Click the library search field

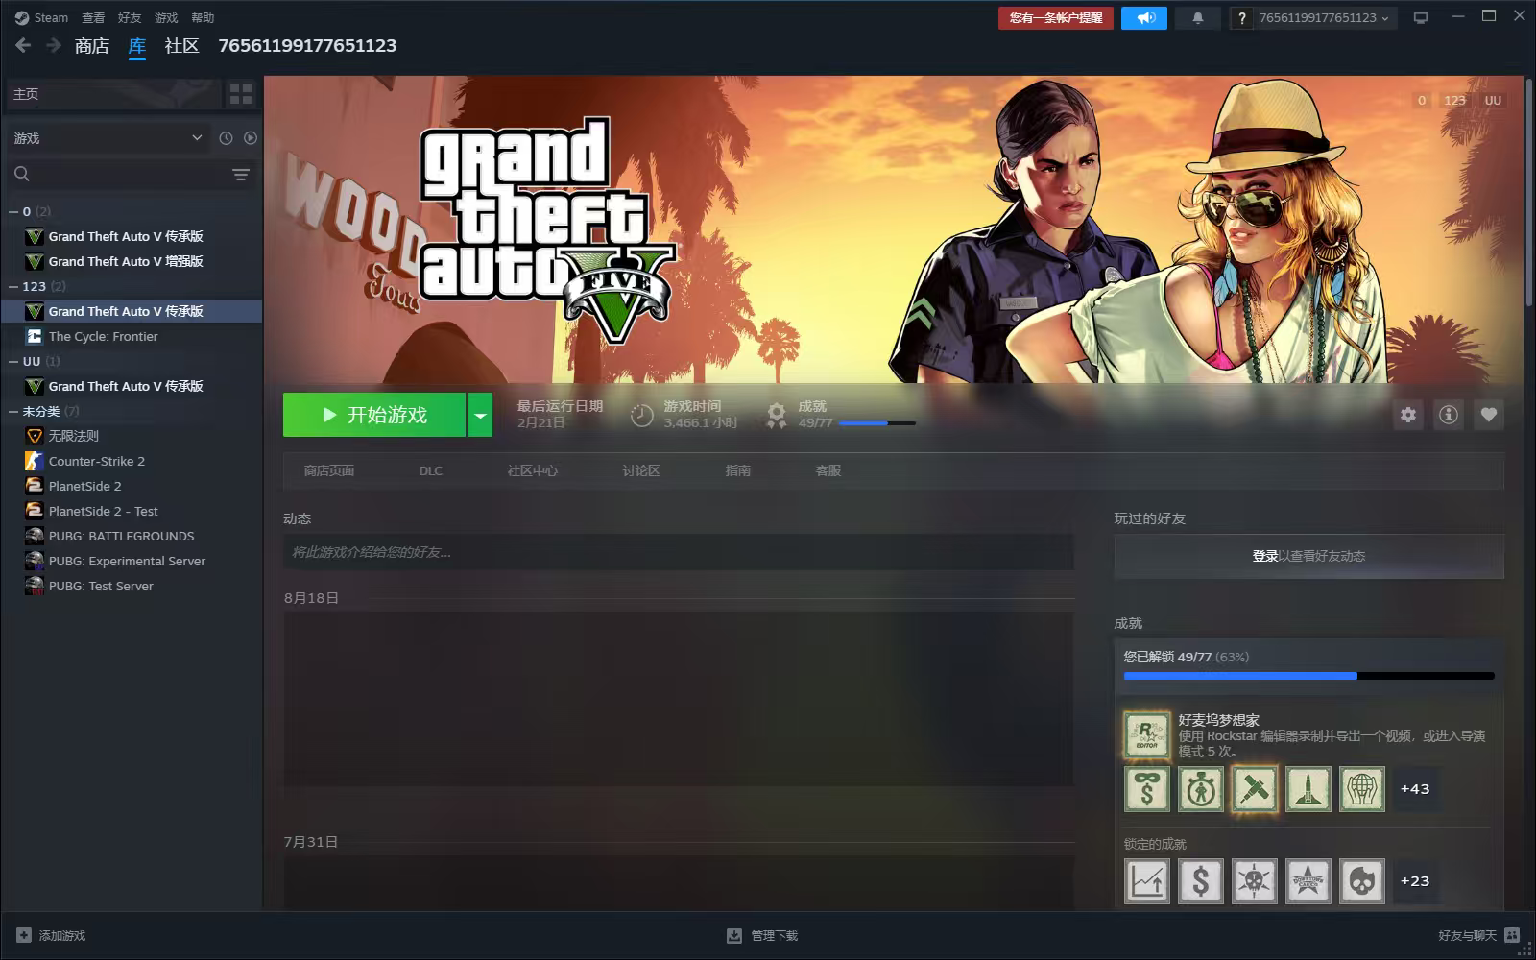(117, 174)
